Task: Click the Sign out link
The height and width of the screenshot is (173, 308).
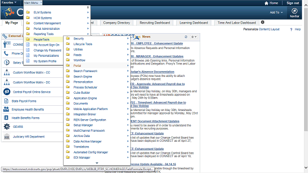Action: click(x=293, y=3)
